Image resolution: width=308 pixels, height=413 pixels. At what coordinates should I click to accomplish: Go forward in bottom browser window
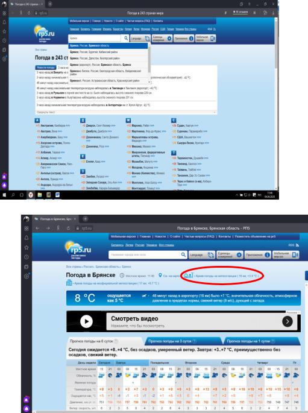48,228
